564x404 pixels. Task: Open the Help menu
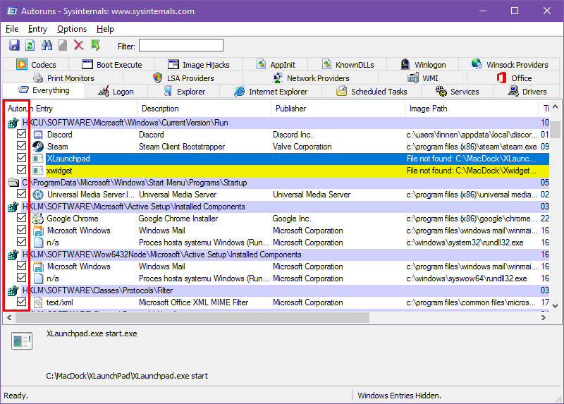pyautogui.click(x=105, y=29)
